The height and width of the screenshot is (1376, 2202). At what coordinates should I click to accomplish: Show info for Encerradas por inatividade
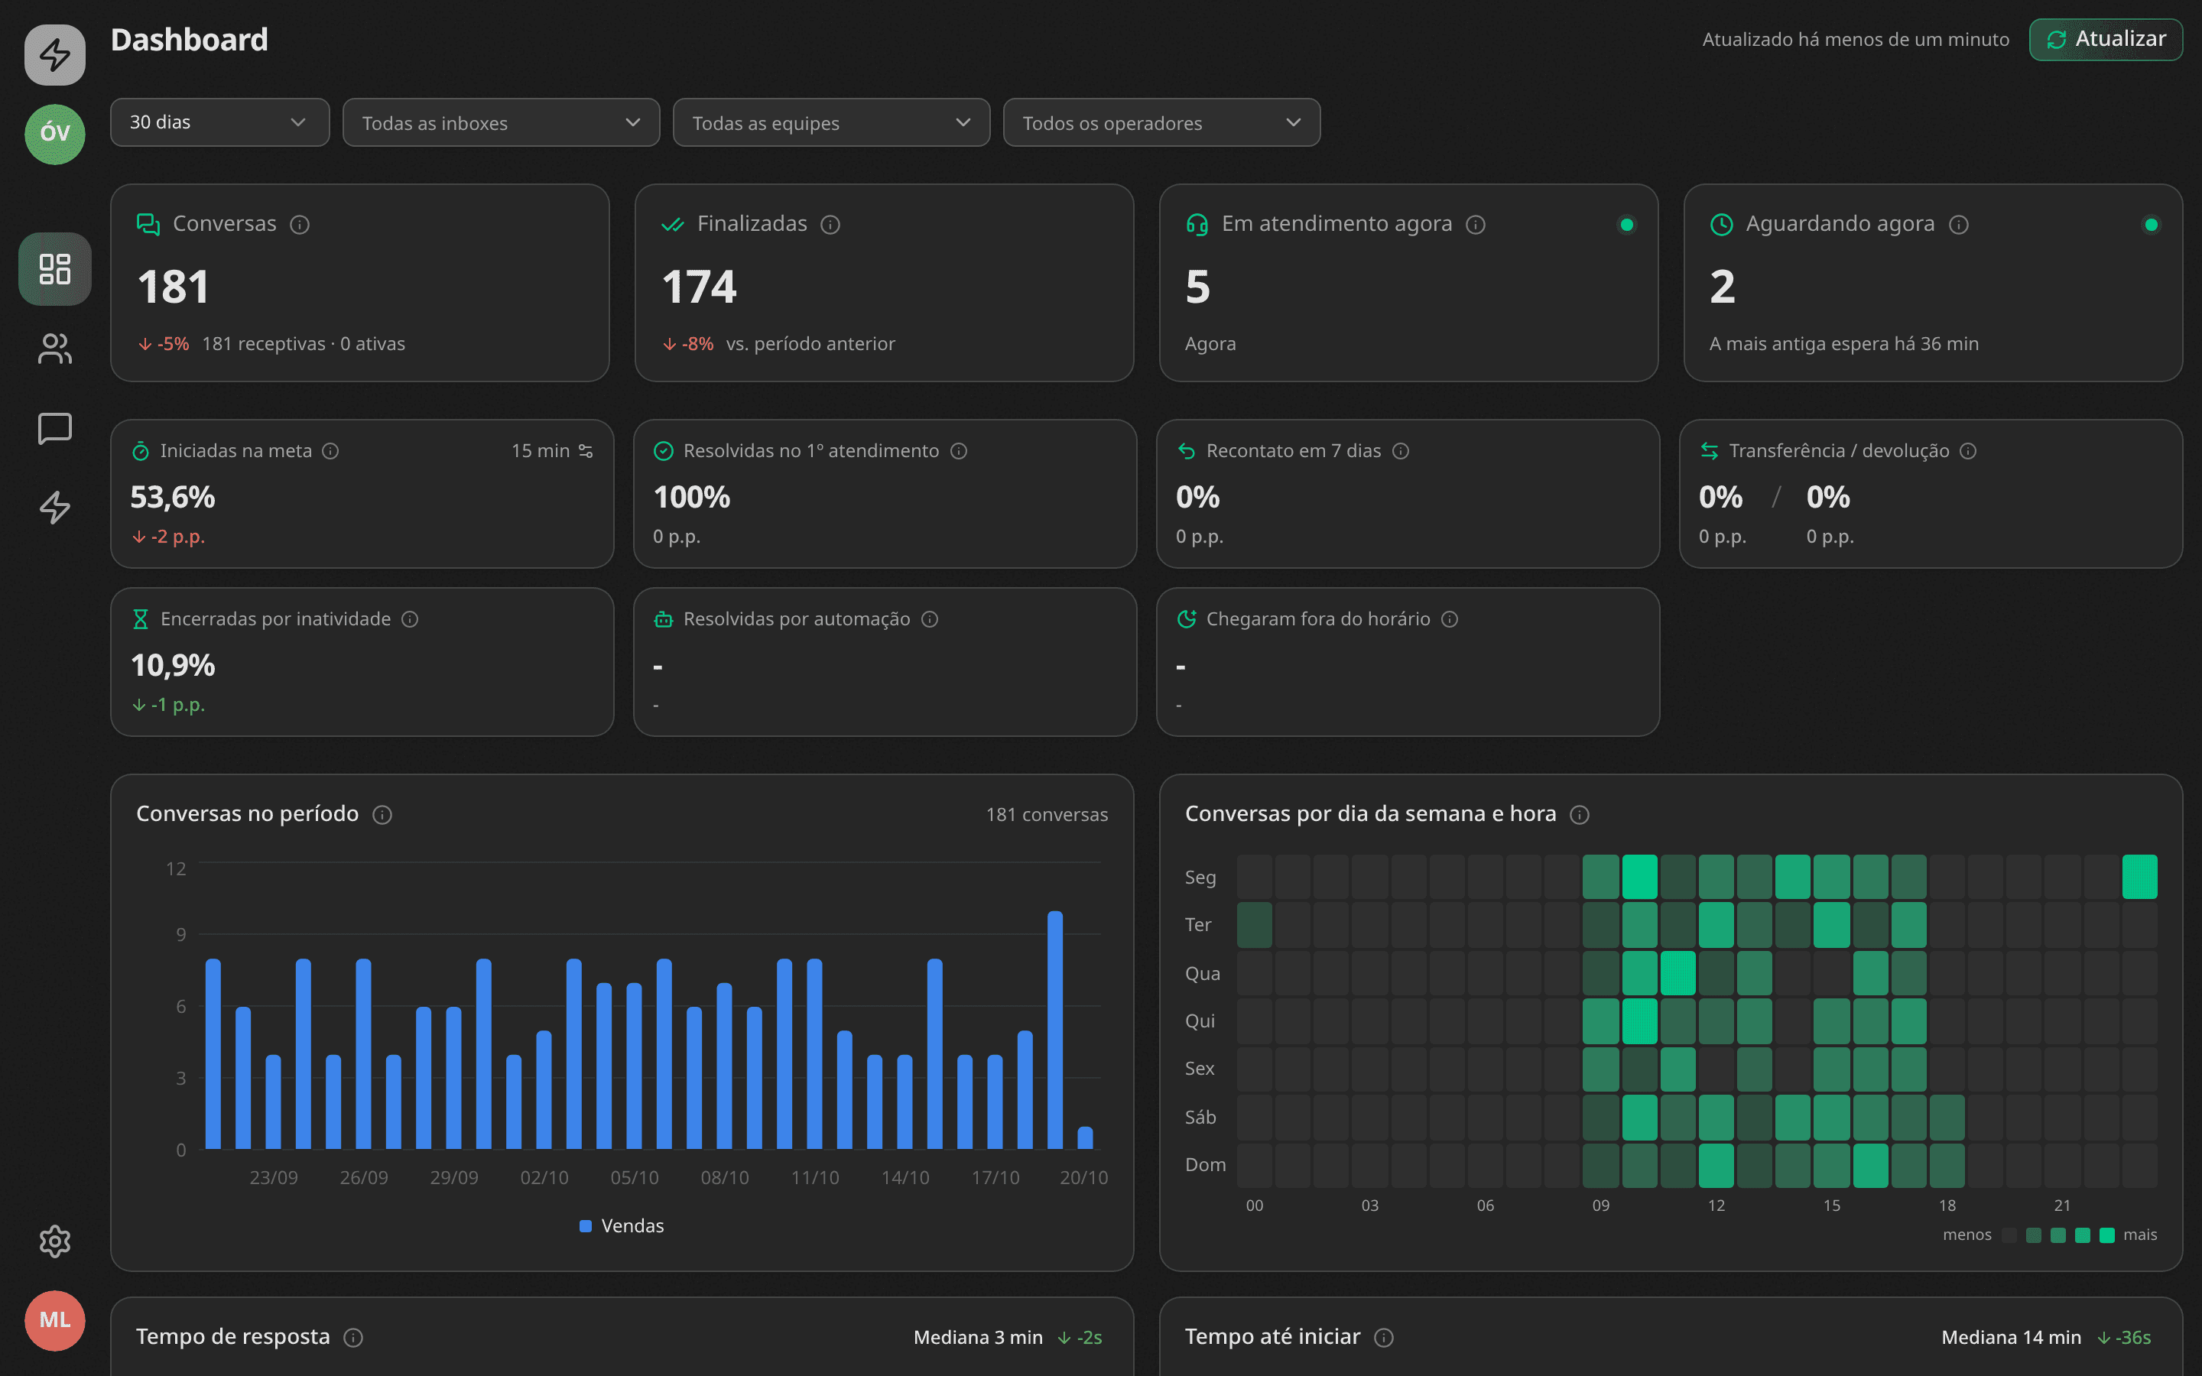tap(411, 620)
